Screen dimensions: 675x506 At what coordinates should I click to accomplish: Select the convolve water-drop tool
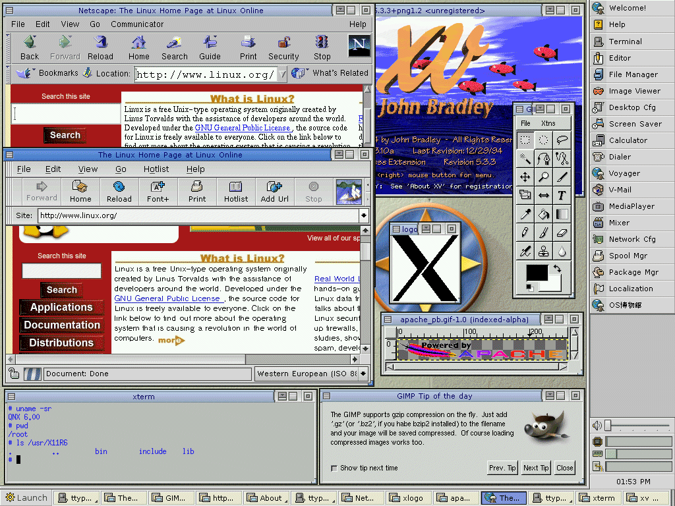point(562,251)
